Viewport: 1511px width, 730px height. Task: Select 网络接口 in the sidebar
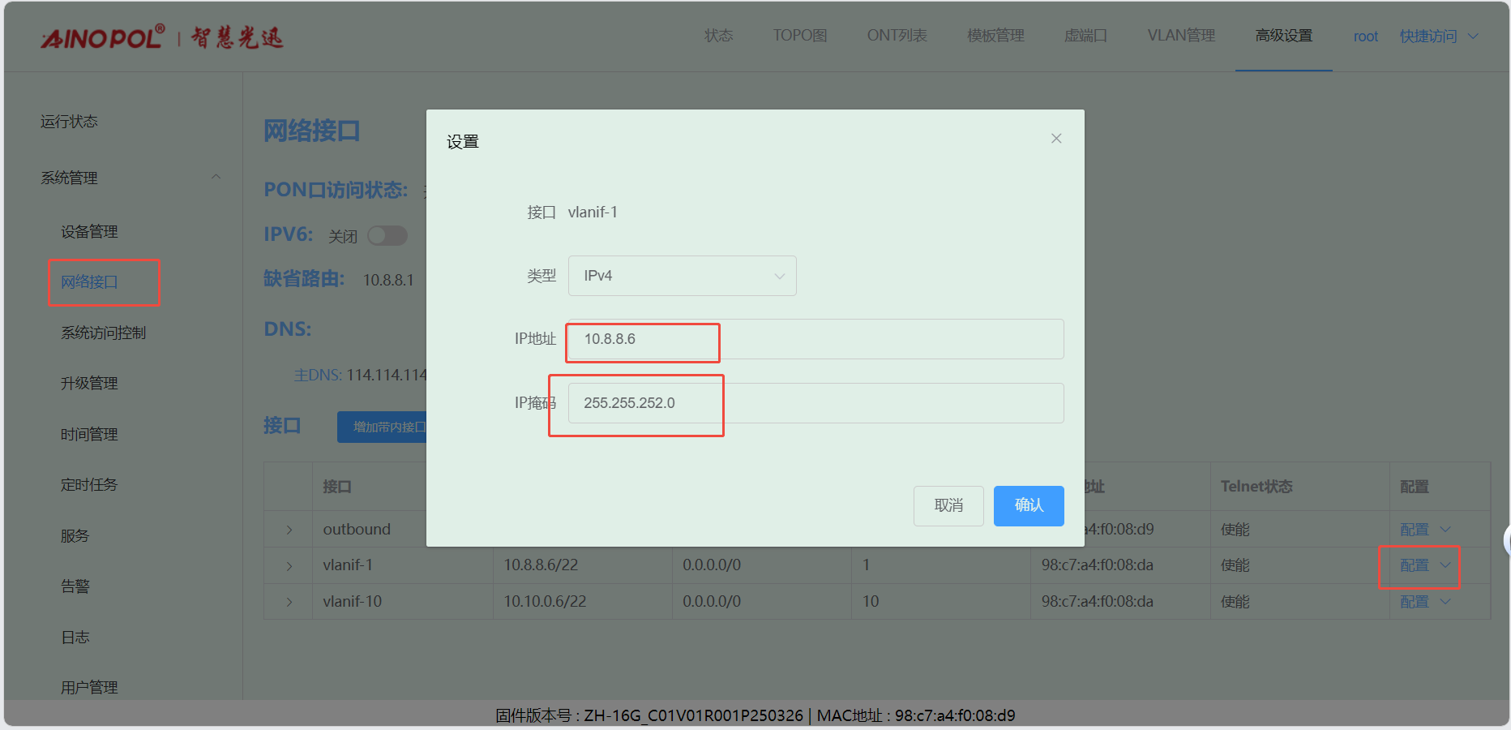click(89, 282)
